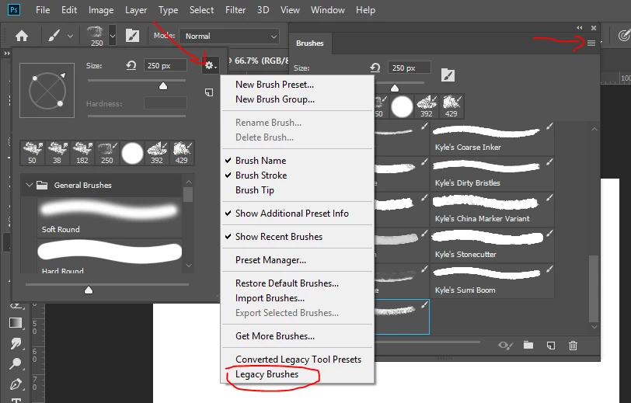
Task: Expand tool preset chevron next to brush icon
Action: point(70,36)
